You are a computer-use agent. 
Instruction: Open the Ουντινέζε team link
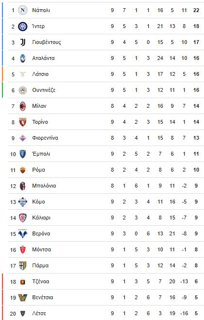44,90
